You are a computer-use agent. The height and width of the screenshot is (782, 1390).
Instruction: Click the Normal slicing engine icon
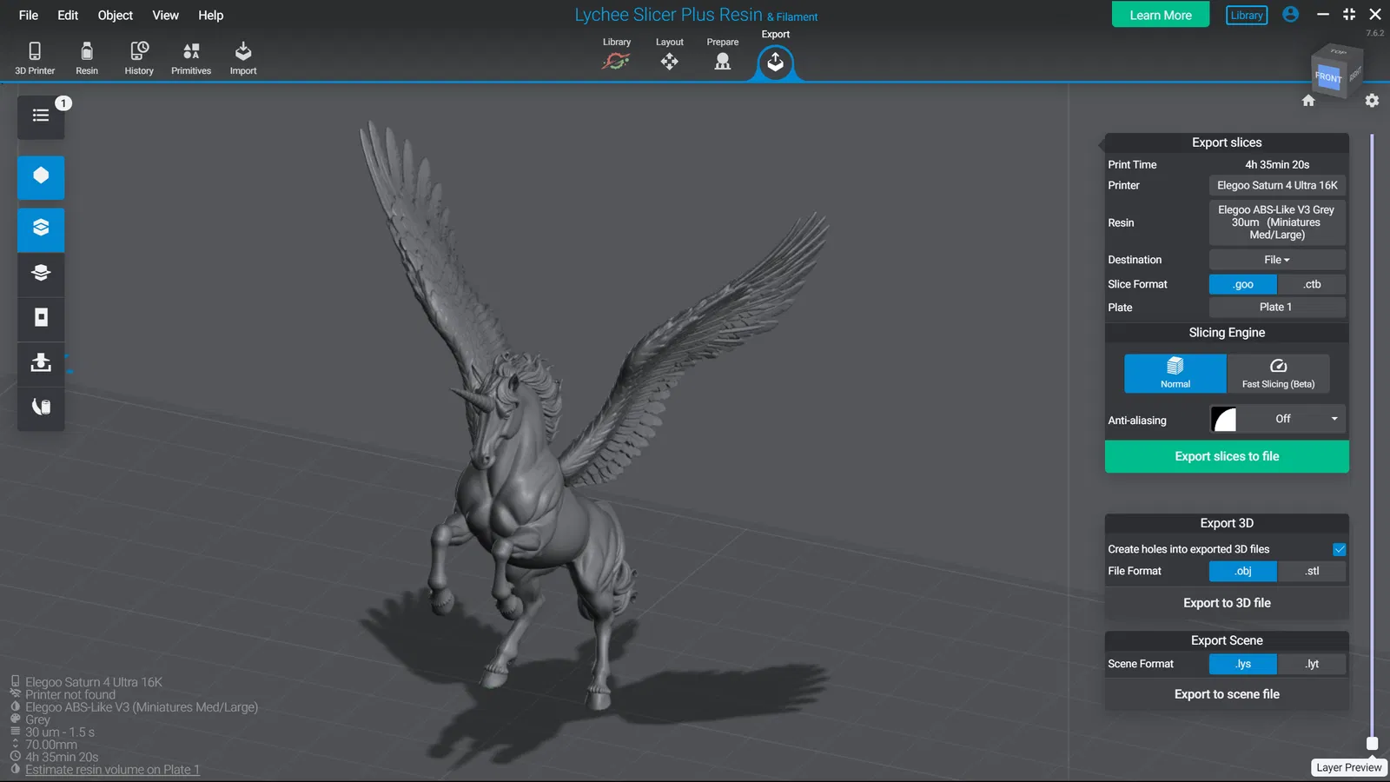pyautogui.click(x=1175, y=374)
